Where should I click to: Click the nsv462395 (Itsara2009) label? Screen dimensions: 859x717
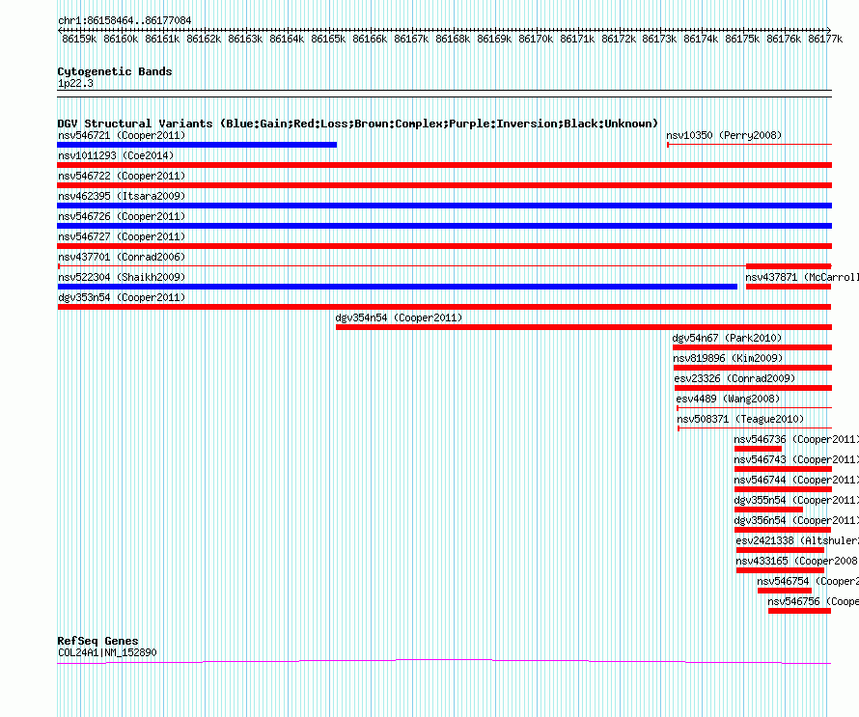tap(122, 196)
